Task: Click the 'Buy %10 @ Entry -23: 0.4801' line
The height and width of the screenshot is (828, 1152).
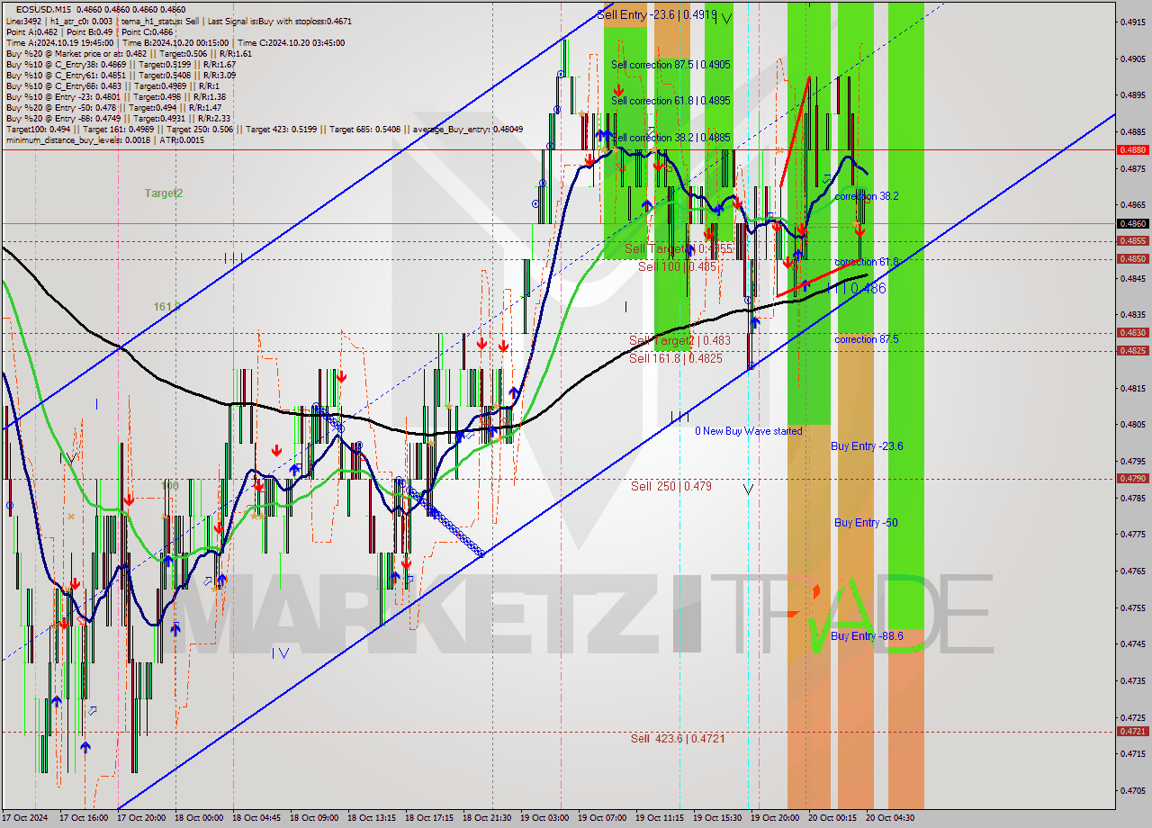Action: point(115,96)
